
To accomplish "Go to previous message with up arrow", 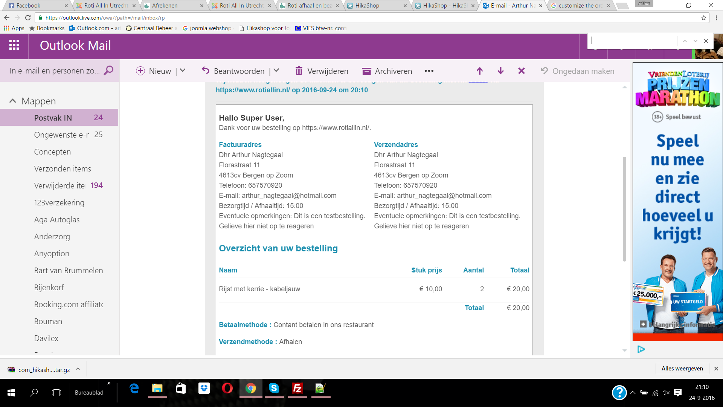I will 479,71.
